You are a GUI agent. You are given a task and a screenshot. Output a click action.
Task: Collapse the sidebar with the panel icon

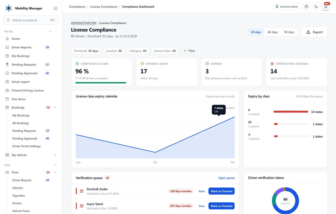[55, 8]
